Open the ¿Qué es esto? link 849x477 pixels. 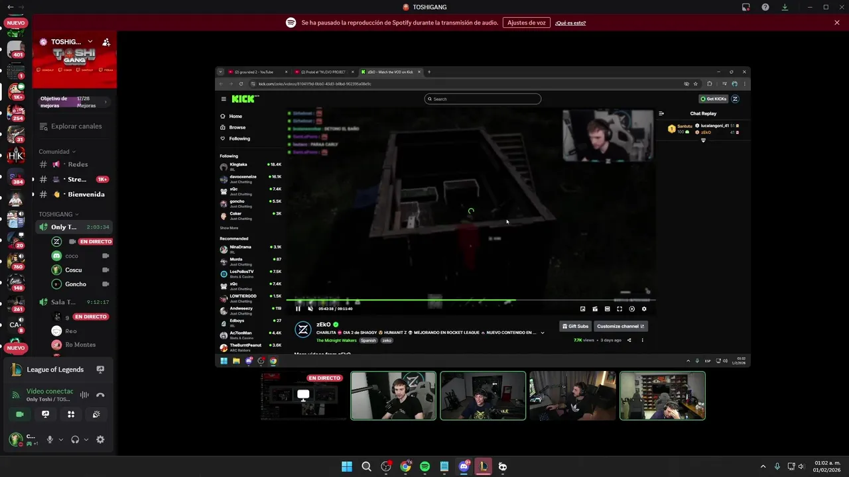point(570,23)
